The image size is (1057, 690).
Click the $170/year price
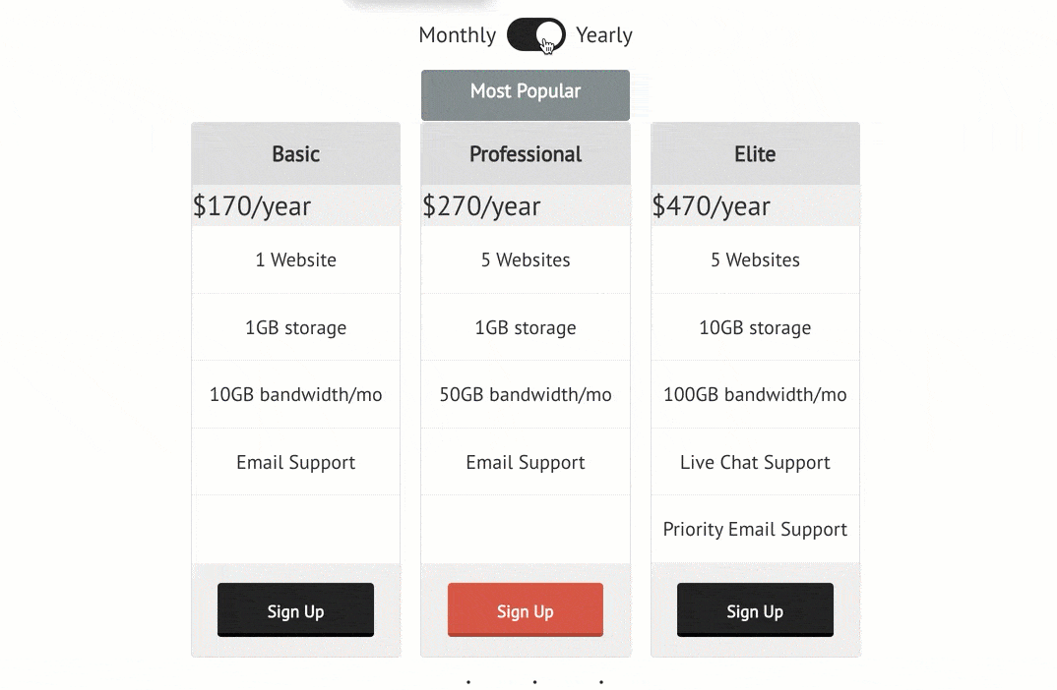[251, 206]
